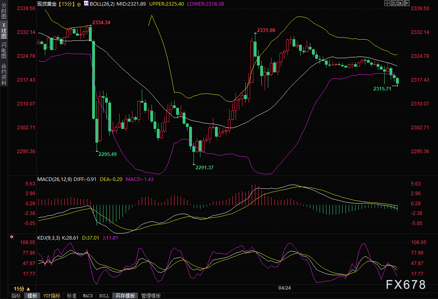
Task: Click the jump-to-chart-start axis icon
Action: point(393,3)
